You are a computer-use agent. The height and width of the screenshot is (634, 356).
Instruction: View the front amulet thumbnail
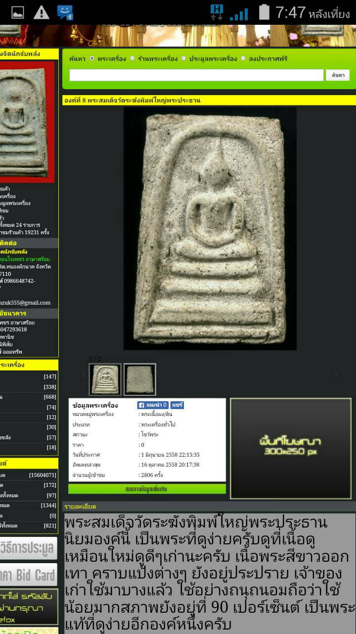[x=105, y=379]
